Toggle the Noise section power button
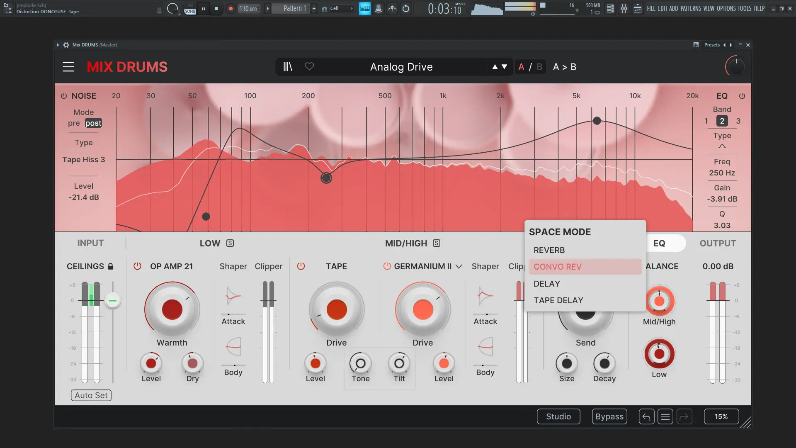The width and height of the screenshot is (796, 448). tap(64, 96)
